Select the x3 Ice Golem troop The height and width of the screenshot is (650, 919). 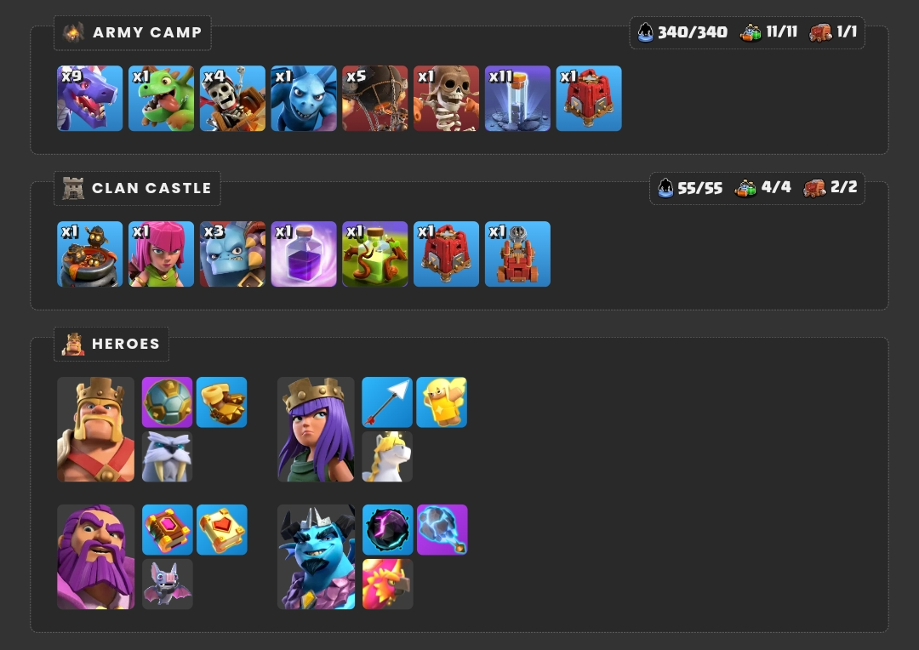232,254
